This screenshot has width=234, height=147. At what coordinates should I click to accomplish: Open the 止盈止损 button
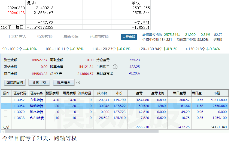39,83
